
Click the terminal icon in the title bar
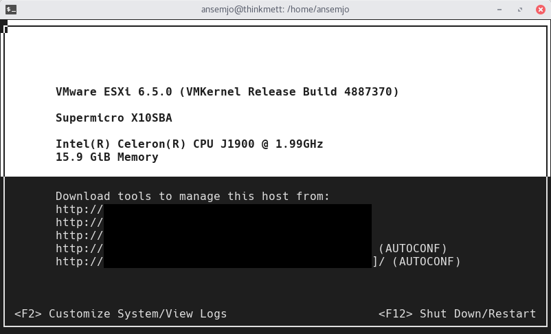click(12, 10)
